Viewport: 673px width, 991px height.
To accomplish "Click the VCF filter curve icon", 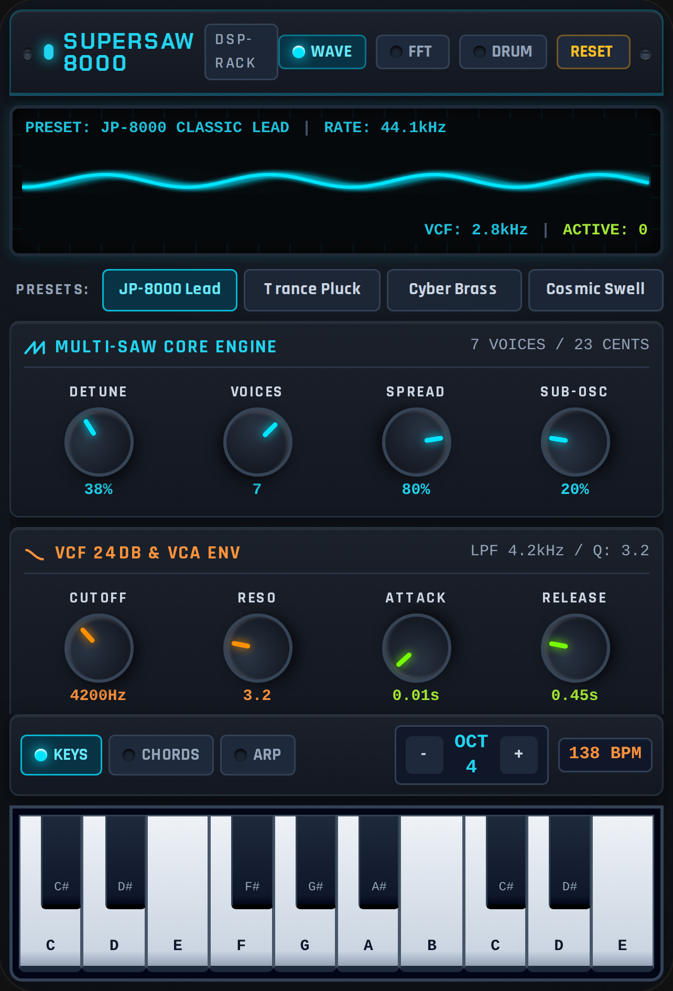I will pyautogui.click(x=35, y=554).
